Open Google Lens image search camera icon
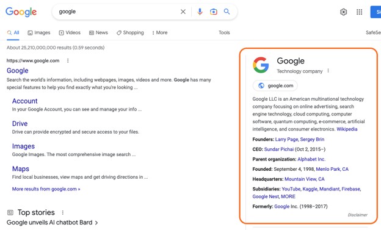The height and width of the screenshot is (230, 381). (213, 12)
